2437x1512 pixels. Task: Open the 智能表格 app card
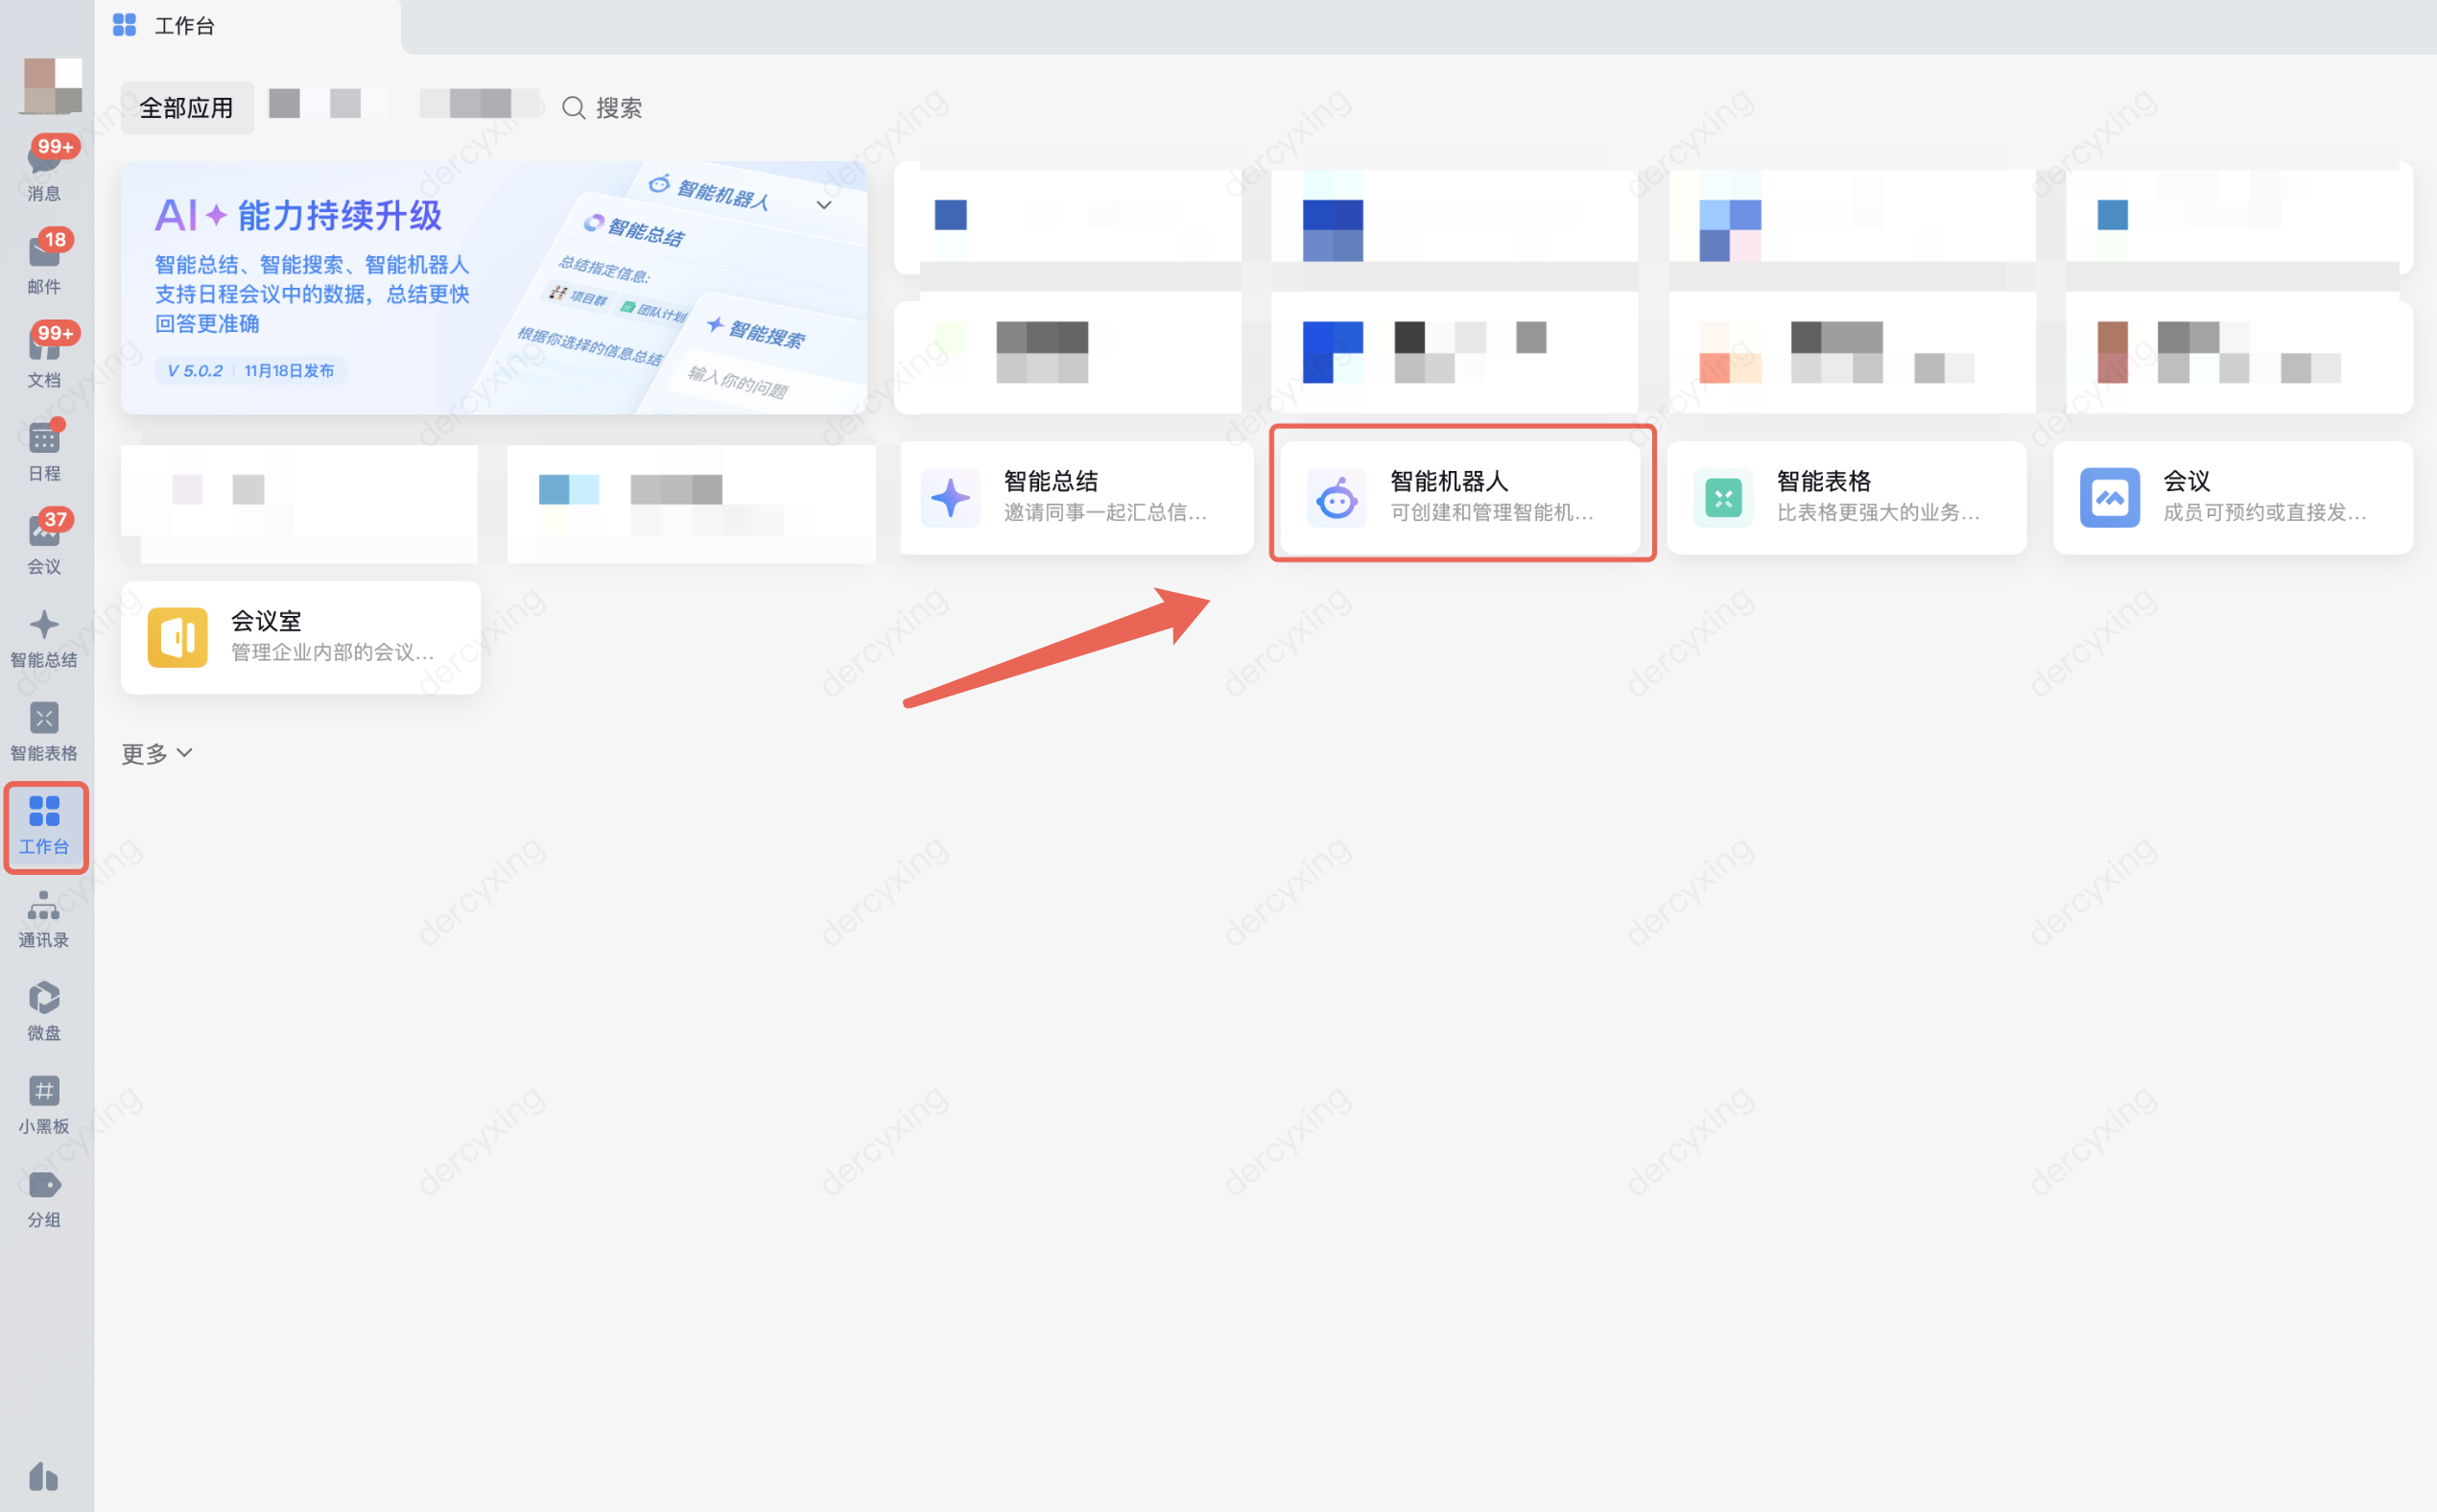1846,497
